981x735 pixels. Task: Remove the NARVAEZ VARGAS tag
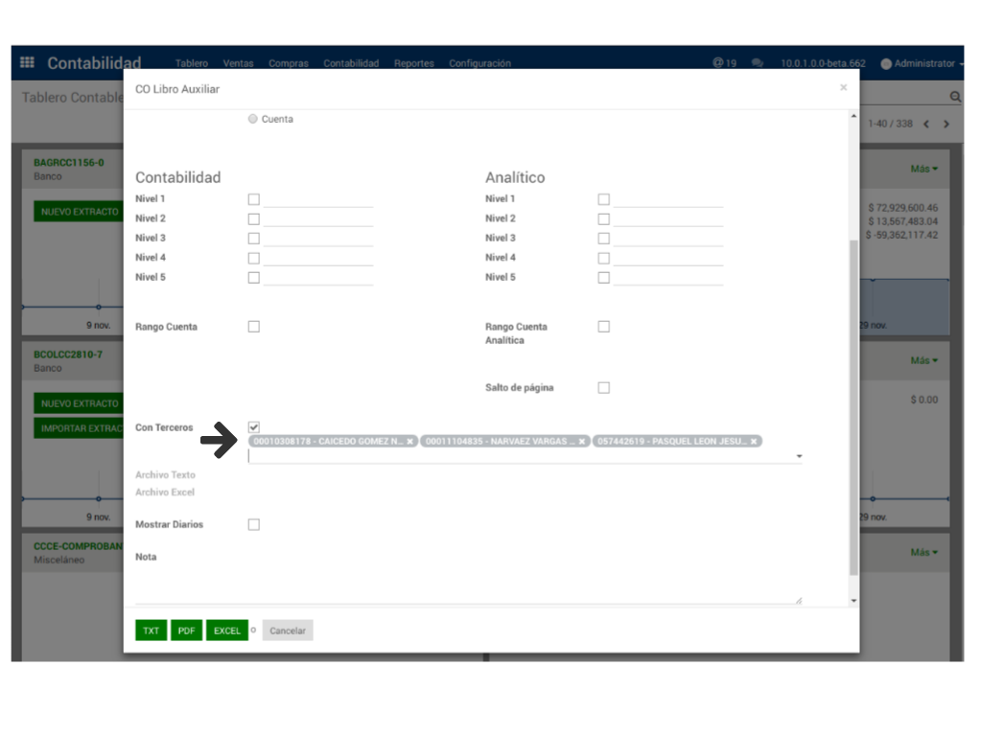point(582,442)
